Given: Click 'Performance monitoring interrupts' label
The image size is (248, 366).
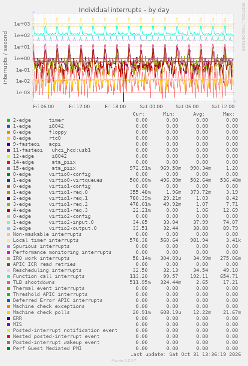Looking at the screenshot, I should coord(62,252).
